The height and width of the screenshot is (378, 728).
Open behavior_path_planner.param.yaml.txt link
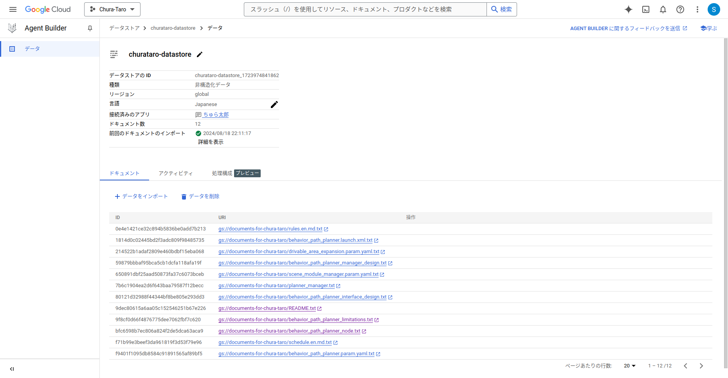coord(297,354)
